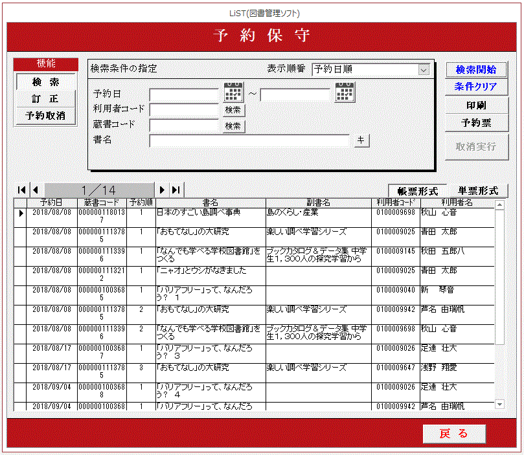The image size is (524, 455).
Task: Select subtitle cell 島のくらし・産業
Action: click(319, 217)
